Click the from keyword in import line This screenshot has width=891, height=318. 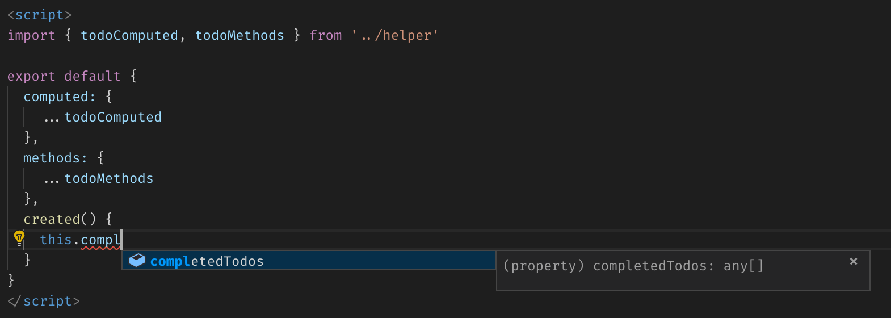(326, 35)
